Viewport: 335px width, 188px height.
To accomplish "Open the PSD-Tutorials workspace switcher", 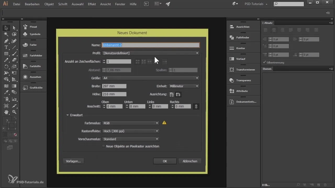I will (x=256, y=4).
